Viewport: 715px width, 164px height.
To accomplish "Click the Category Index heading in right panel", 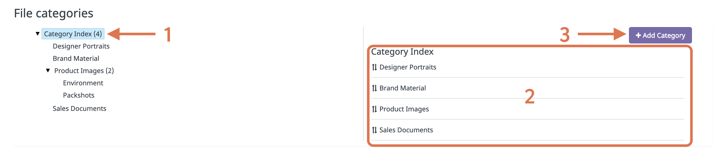I will pos(402,52).
